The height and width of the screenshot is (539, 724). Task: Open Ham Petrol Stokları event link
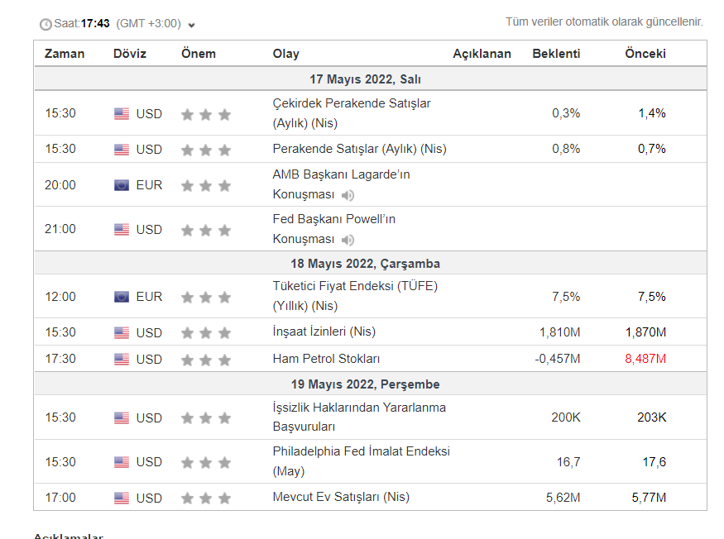coord(326,359)
